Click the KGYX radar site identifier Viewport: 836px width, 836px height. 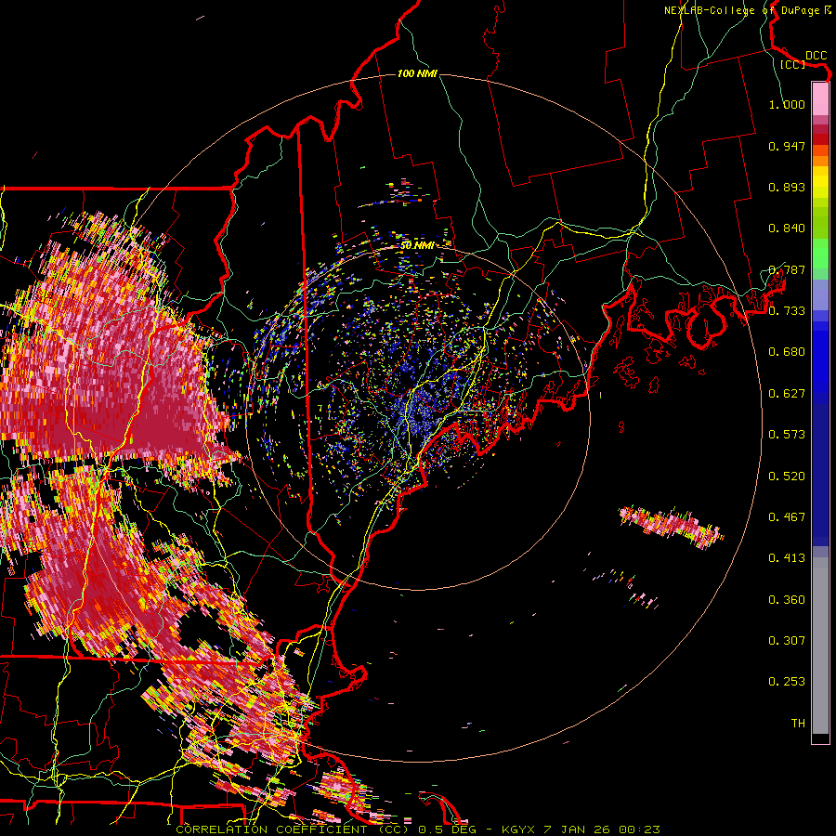(519, 829)
